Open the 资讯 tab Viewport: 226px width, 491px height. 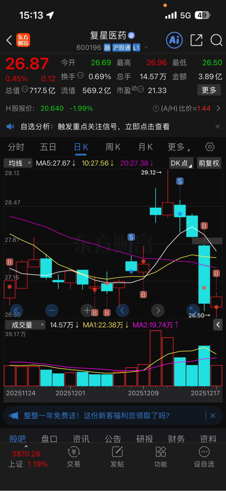pos(81,439)
